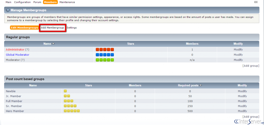Open the Moderator group link
The height and width of the screenshot is (125, 264).
pyautogui.click(x=13, y=60)
